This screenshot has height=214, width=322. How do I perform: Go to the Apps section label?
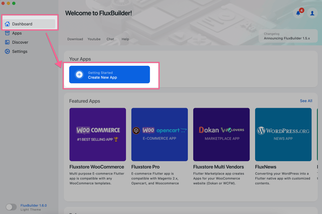[17, 33]
